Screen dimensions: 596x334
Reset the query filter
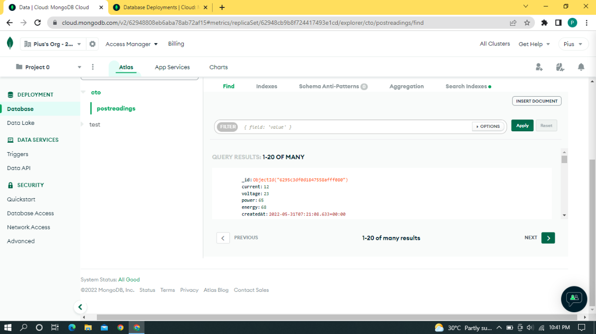pos(546,126)
